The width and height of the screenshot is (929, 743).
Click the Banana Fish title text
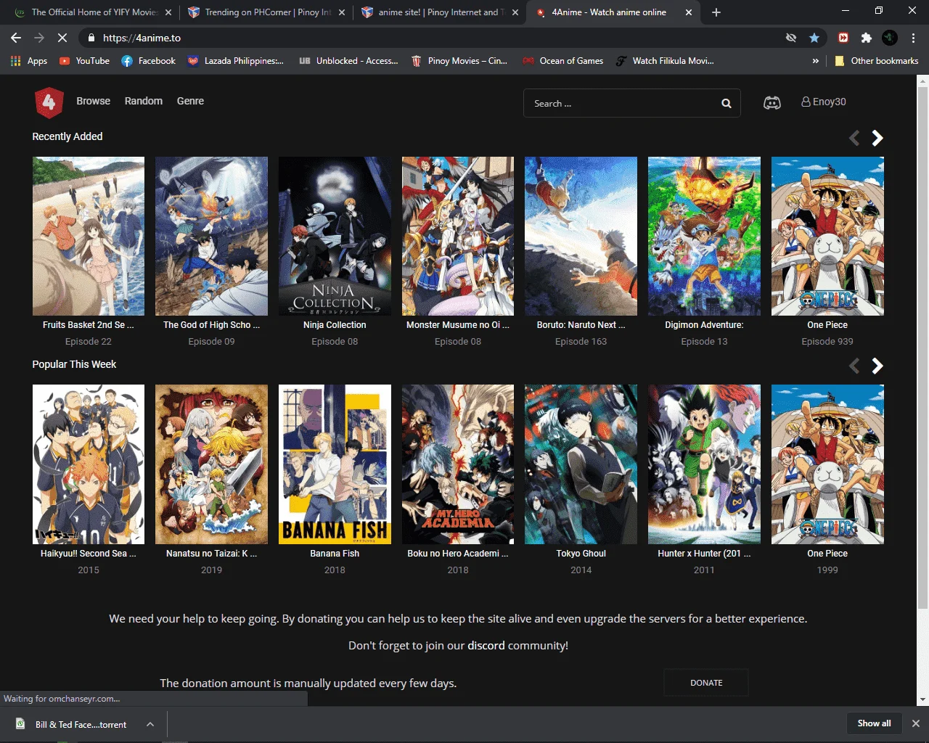point(335,553)
